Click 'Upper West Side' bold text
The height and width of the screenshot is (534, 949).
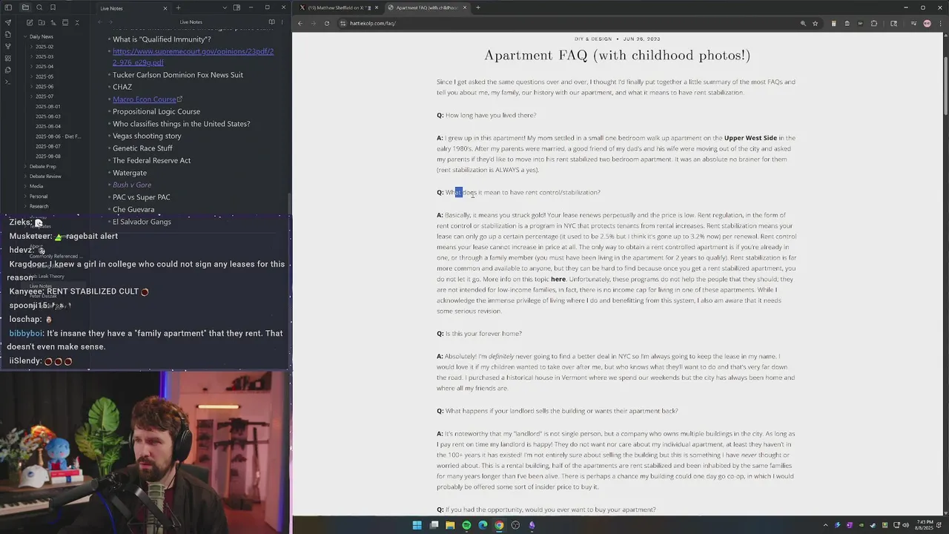click(x=750, y=138)
